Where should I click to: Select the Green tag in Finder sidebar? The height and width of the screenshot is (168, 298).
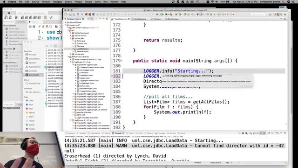(30, 125)
